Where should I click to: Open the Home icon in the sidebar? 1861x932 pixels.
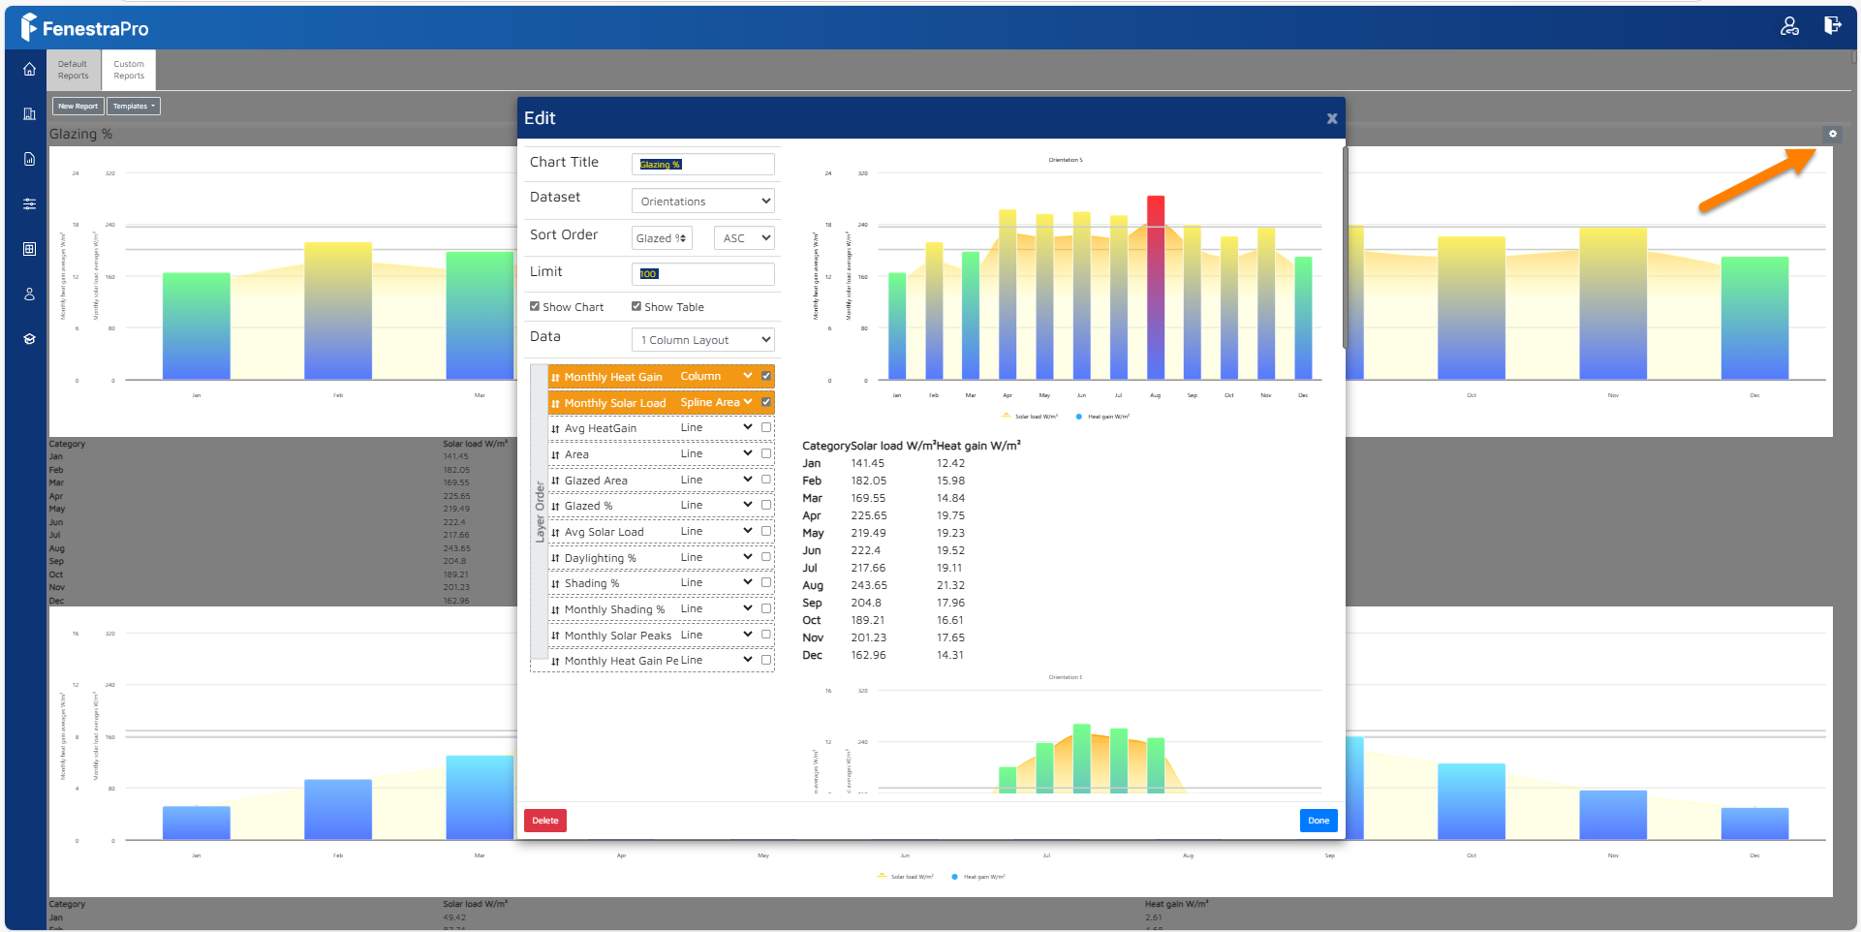tap(29, 69)
